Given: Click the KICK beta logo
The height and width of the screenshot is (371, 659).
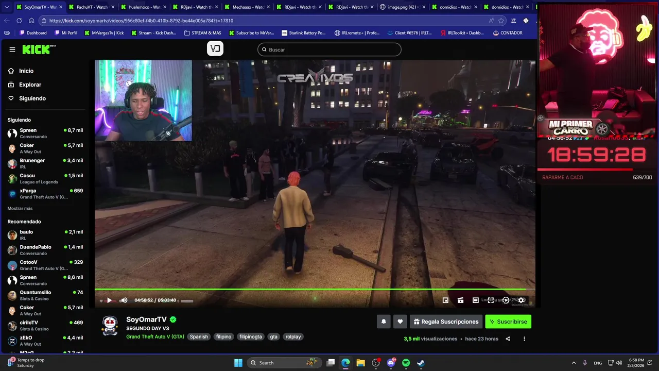Looking at the screenshot, I should click(39, 49).
